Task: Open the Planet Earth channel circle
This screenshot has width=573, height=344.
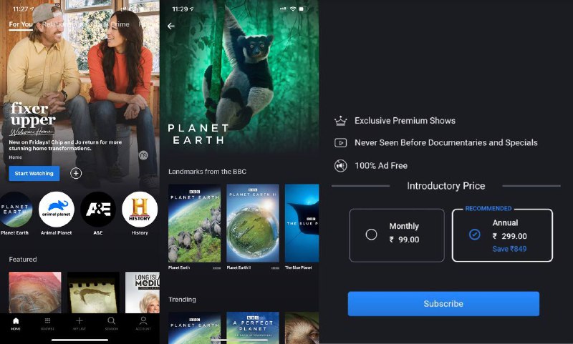Action: (14, 210)
